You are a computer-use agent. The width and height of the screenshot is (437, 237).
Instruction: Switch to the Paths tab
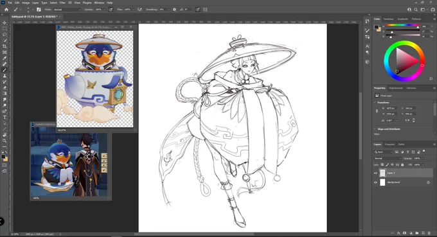point(401,145)
